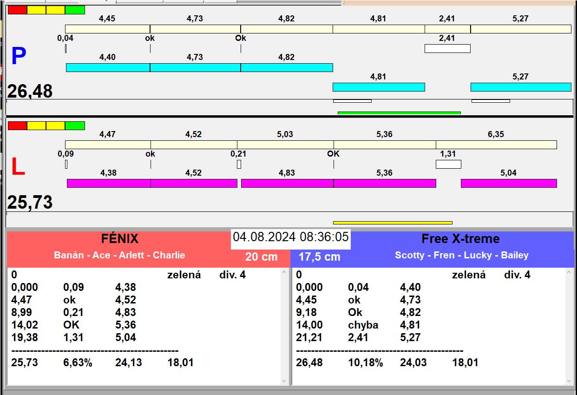The height and width of the screenshot is (395, 577).
Task: Select the magenta bar labeled 4,83 in lane L
Action: coord(287,183)
